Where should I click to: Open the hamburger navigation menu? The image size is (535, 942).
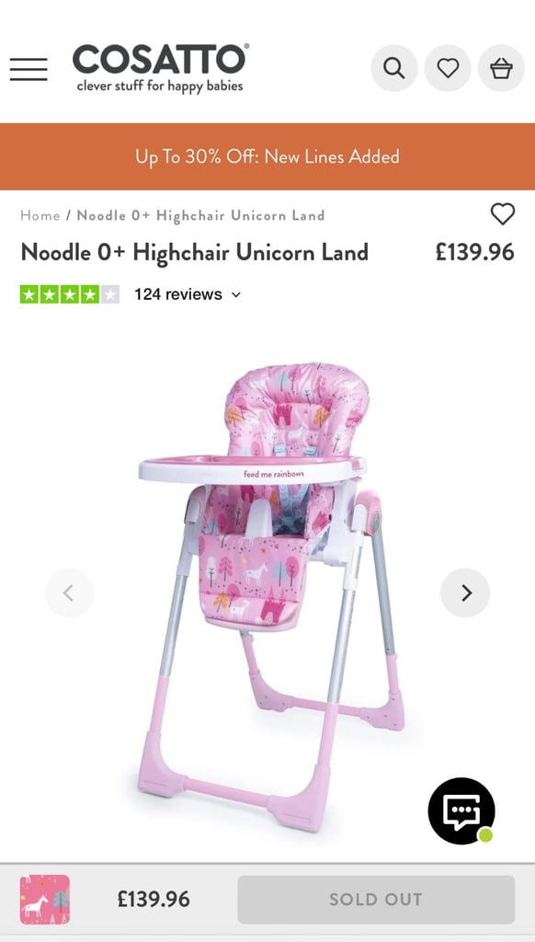28,69
